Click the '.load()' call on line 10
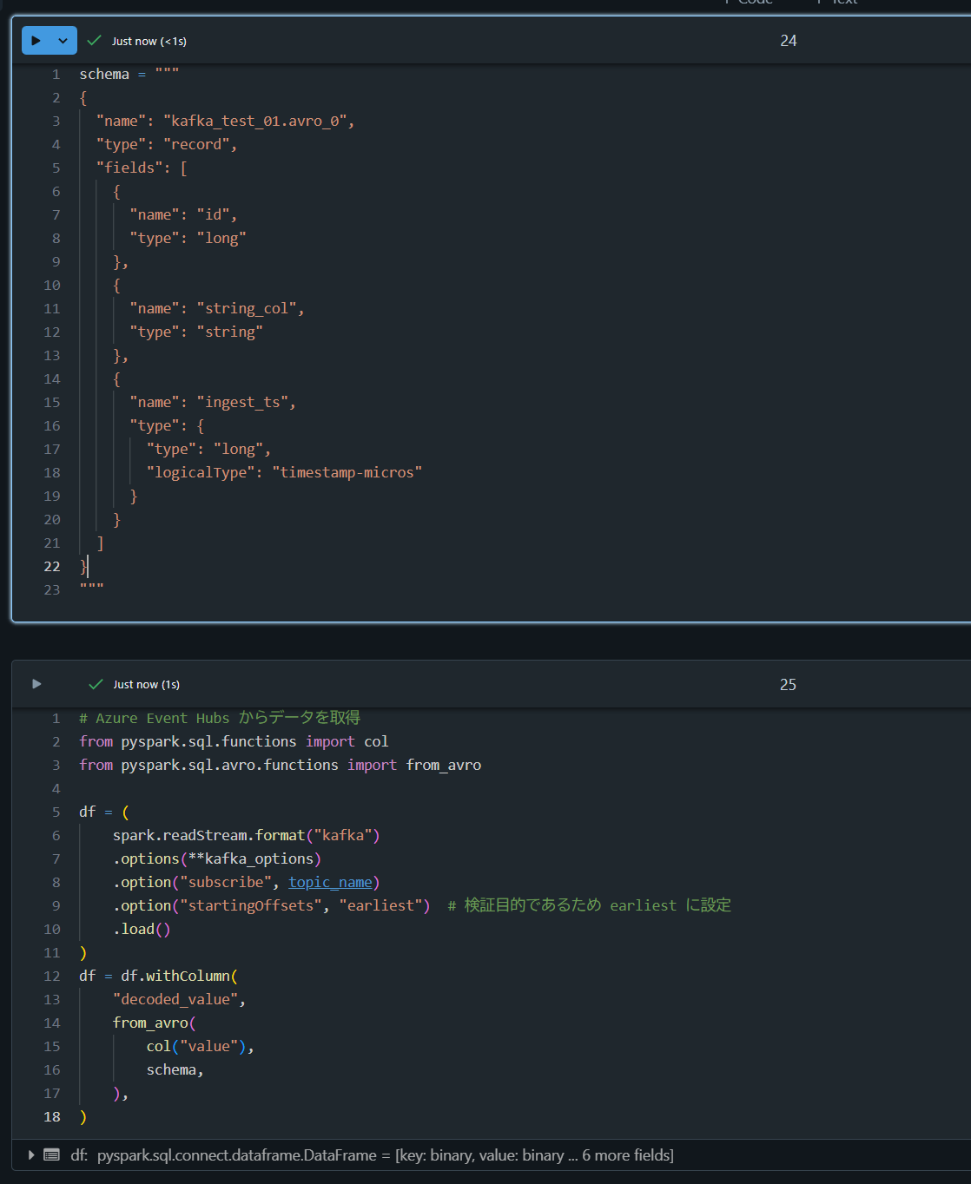Image resolution: width=971 pixels, height=1184 pixels. 142,929
